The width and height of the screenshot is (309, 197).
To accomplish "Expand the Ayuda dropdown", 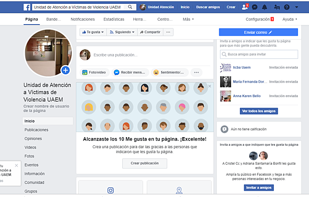I will (x=290, y=19).
